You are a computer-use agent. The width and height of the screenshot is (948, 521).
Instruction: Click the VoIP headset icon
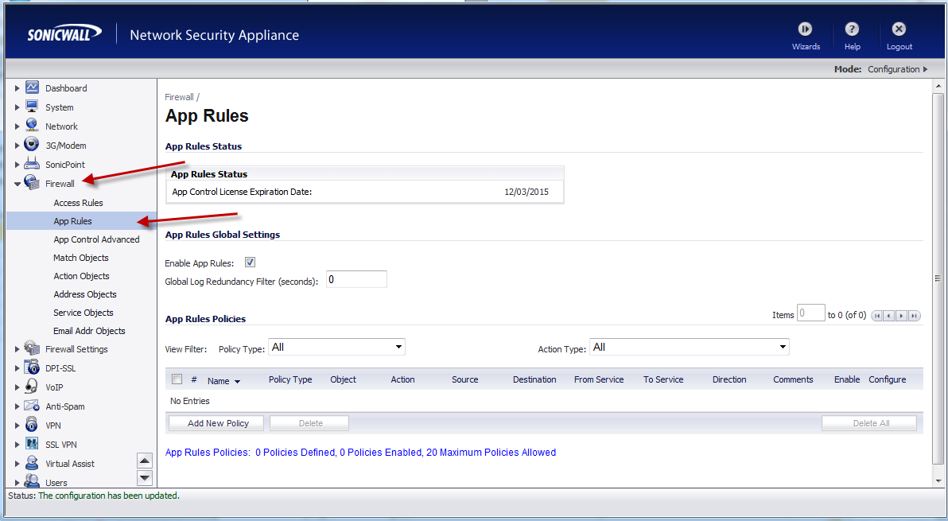32,387
